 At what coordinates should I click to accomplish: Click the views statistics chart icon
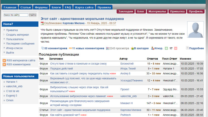[x=108, y=48]
